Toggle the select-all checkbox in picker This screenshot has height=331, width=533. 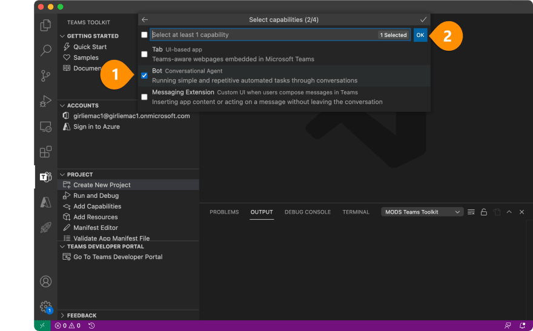click(x=145, y=34)
